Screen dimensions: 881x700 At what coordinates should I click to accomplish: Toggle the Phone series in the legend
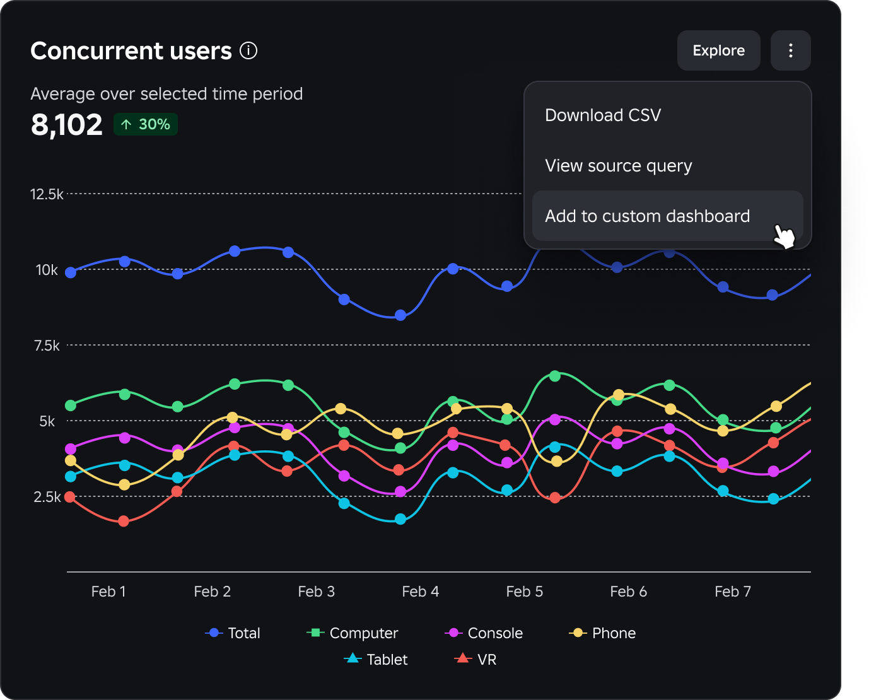point(602,633)
